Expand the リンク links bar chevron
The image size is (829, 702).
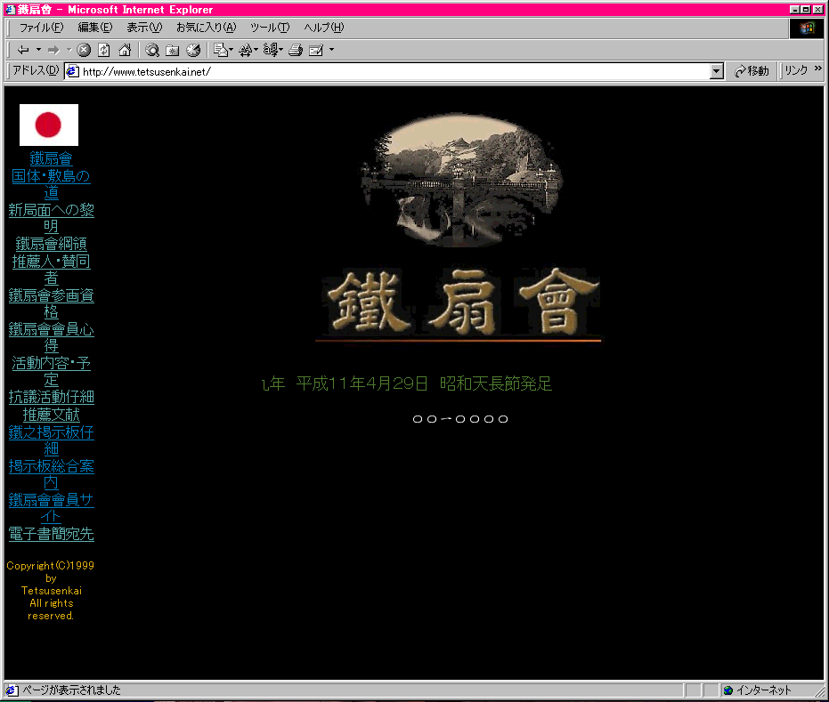[x=817, y=69]
